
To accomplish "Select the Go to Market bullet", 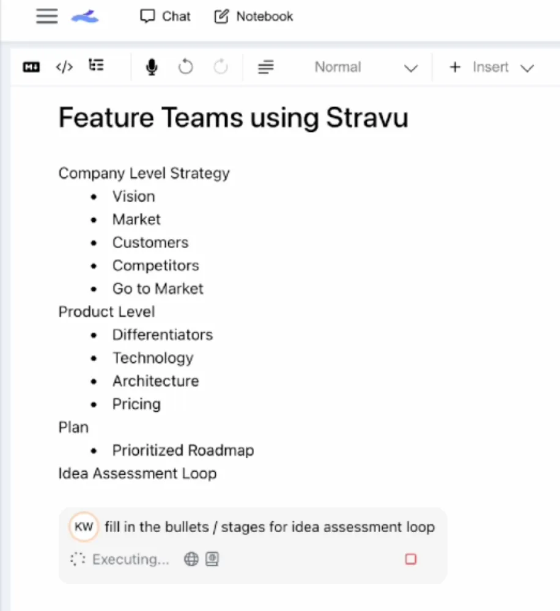I will point(158,289).
